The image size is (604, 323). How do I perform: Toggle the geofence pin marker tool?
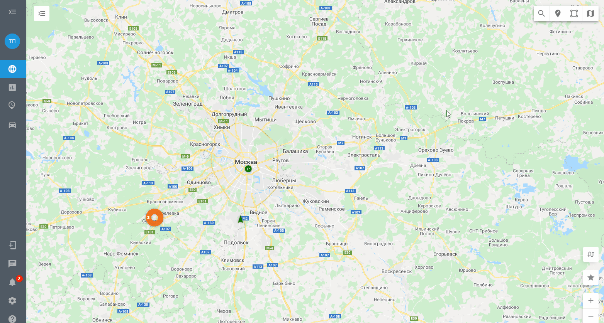(x=558, y=13)
